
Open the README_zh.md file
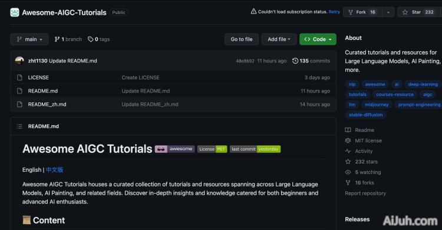47,105
